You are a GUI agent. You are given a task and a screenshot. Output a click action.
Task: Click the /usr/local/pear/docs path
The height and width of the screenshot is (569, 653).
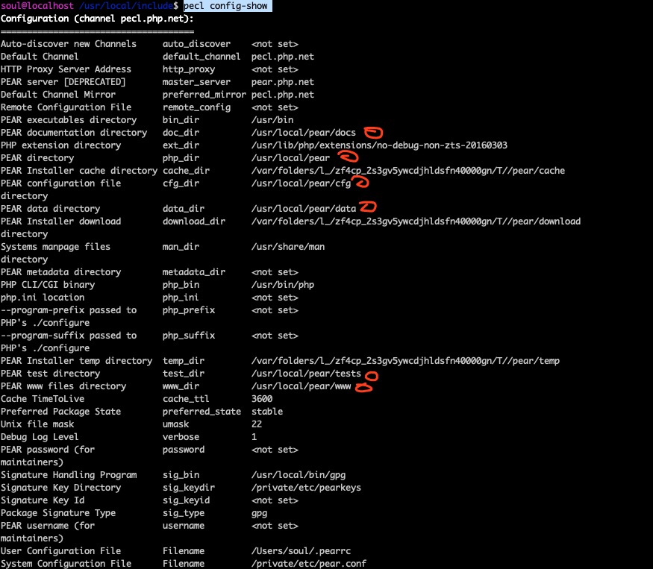[304, 133]
